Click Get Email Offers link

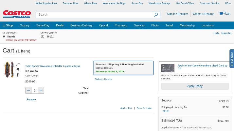pos(185,3)
